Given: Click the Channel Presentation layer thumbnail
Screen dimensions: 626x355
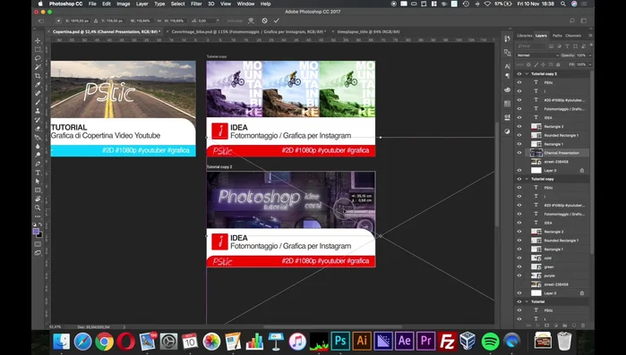Looking at the screenshot, I should (x=536, y=153).
